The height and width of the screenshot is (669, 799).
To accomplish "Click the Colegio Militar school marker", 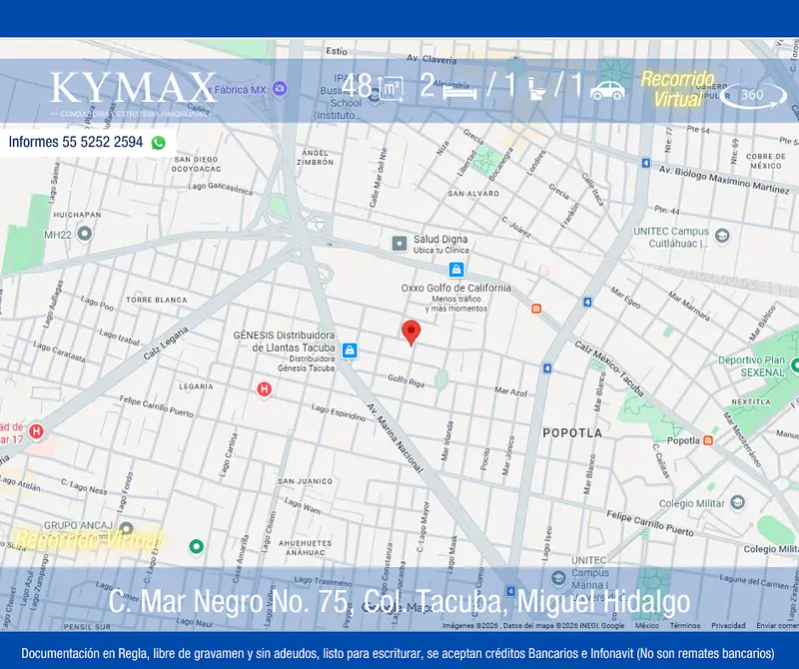I will 737,503.
